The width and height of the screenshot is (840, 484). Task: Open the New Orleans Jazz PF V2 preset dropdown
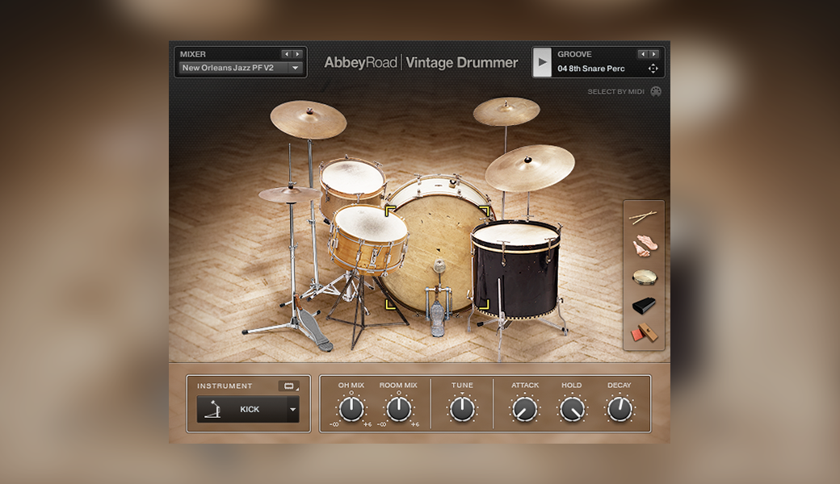[241, 68]
